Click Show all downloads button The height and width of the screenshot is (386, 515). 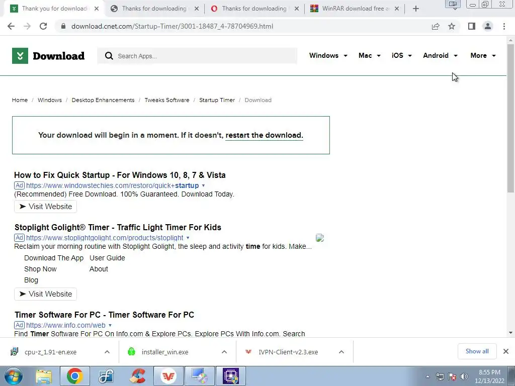(x=477, y=351)
